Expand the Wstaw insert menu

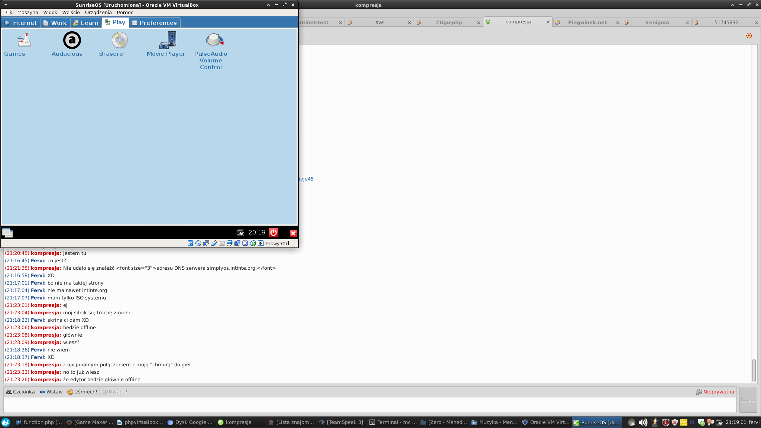click(x=51, y=392)
